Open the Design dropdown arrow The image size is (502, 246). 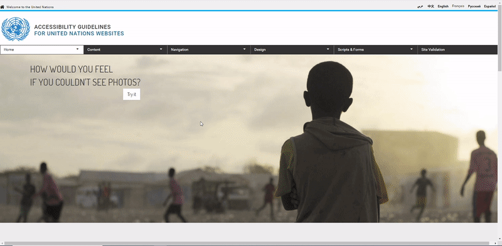point(328,50)
